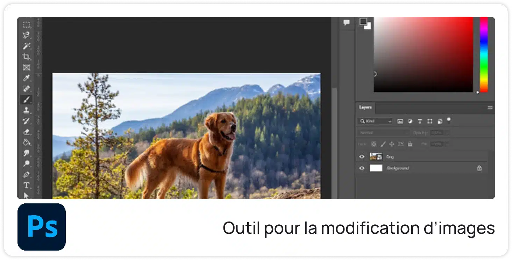
Task: Switch to the Layers tab
Action: (x=365, y=107)
